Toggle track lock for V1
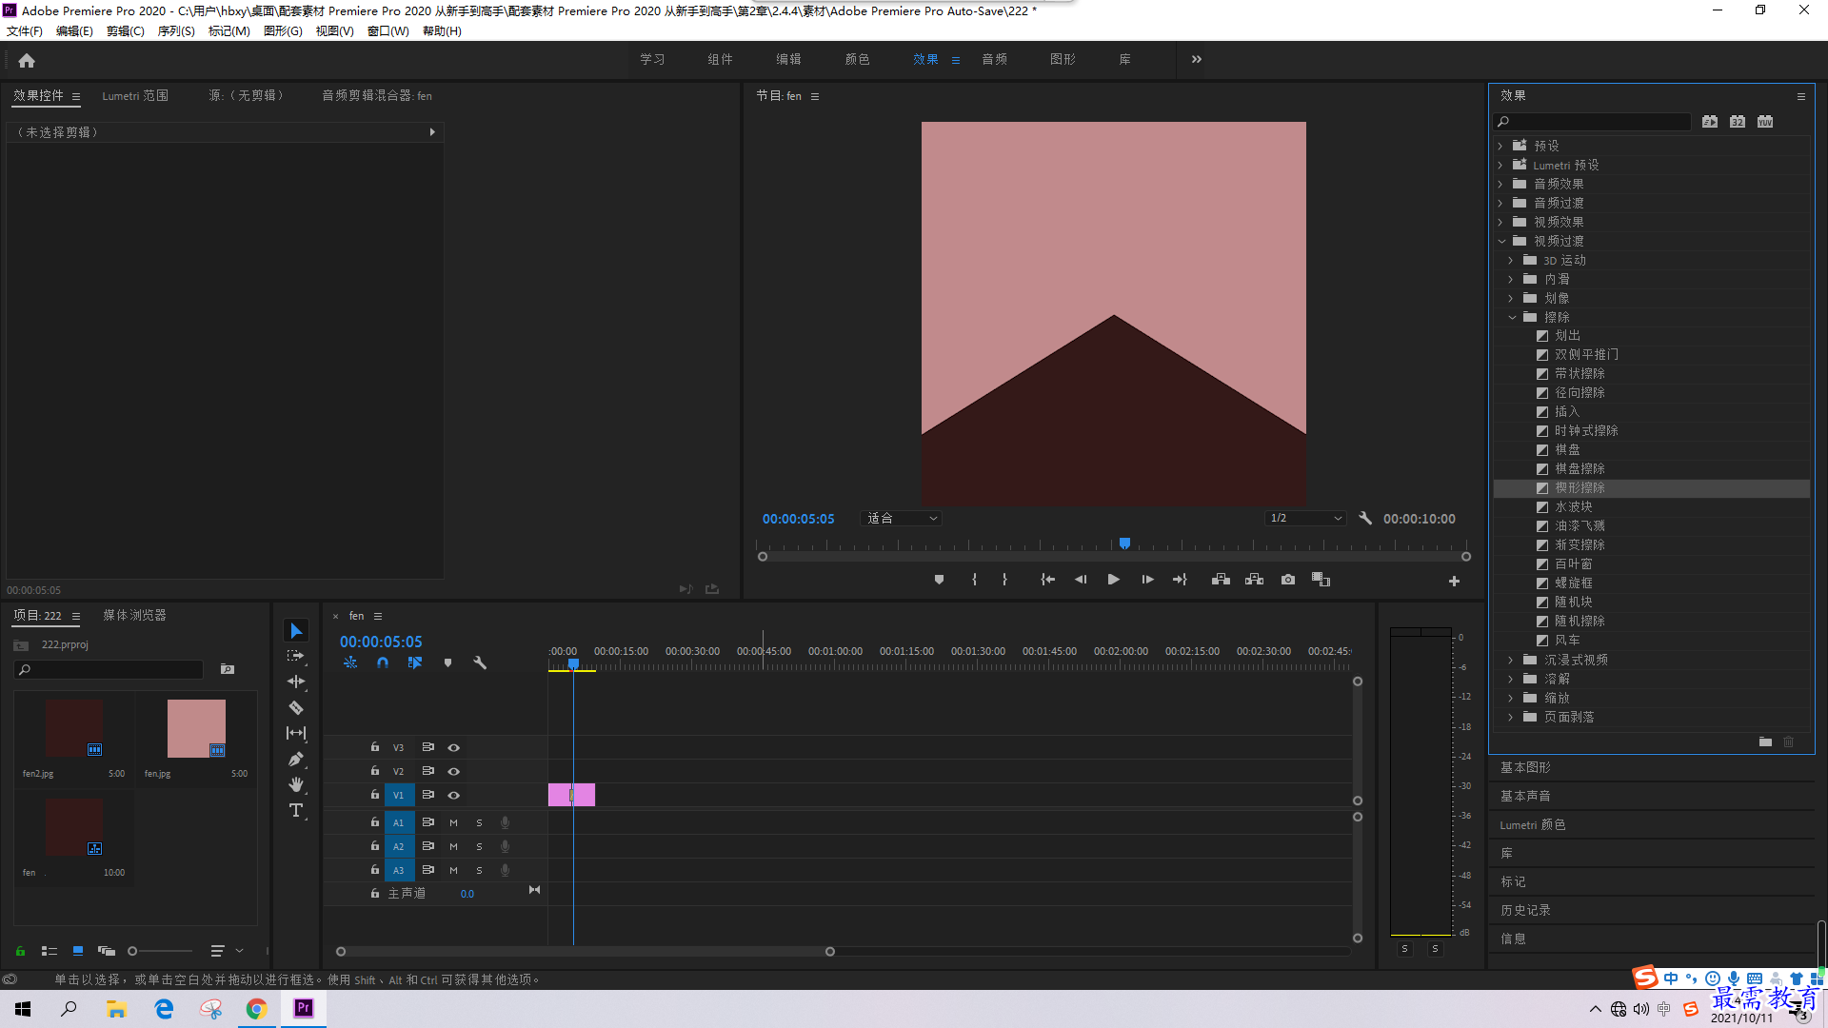The image size is (1828, 1028). tap(375, 795)
